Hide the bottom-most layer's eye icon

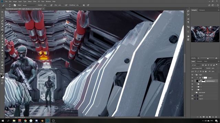pyautogui.click(x=192, y=99)
